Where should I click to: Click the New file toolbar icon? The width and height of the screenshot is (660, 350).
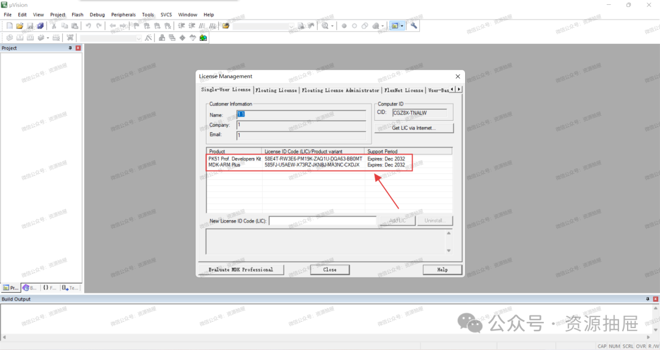pos(9,26)
